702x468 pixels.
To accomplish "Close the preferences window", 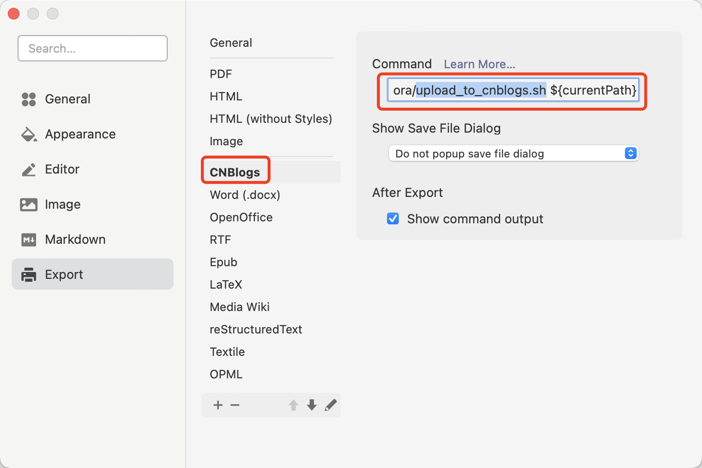I will pos(14,14).
